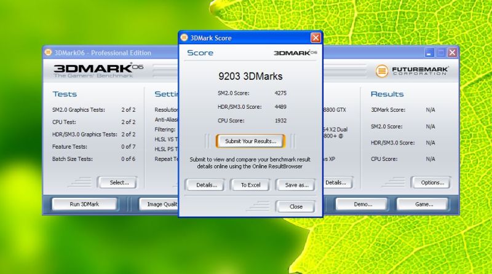The height and width of the screenshot is (274, 492).
Task: Click 'HDR/SM3.0 Graphics Tests:' row
Action: tap(94, 134)
